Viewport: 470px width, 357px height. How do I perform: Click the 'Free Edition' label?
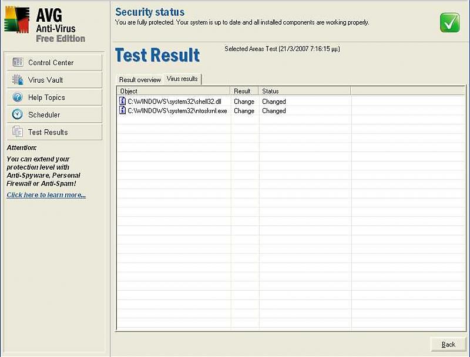(x=61, y=38)
